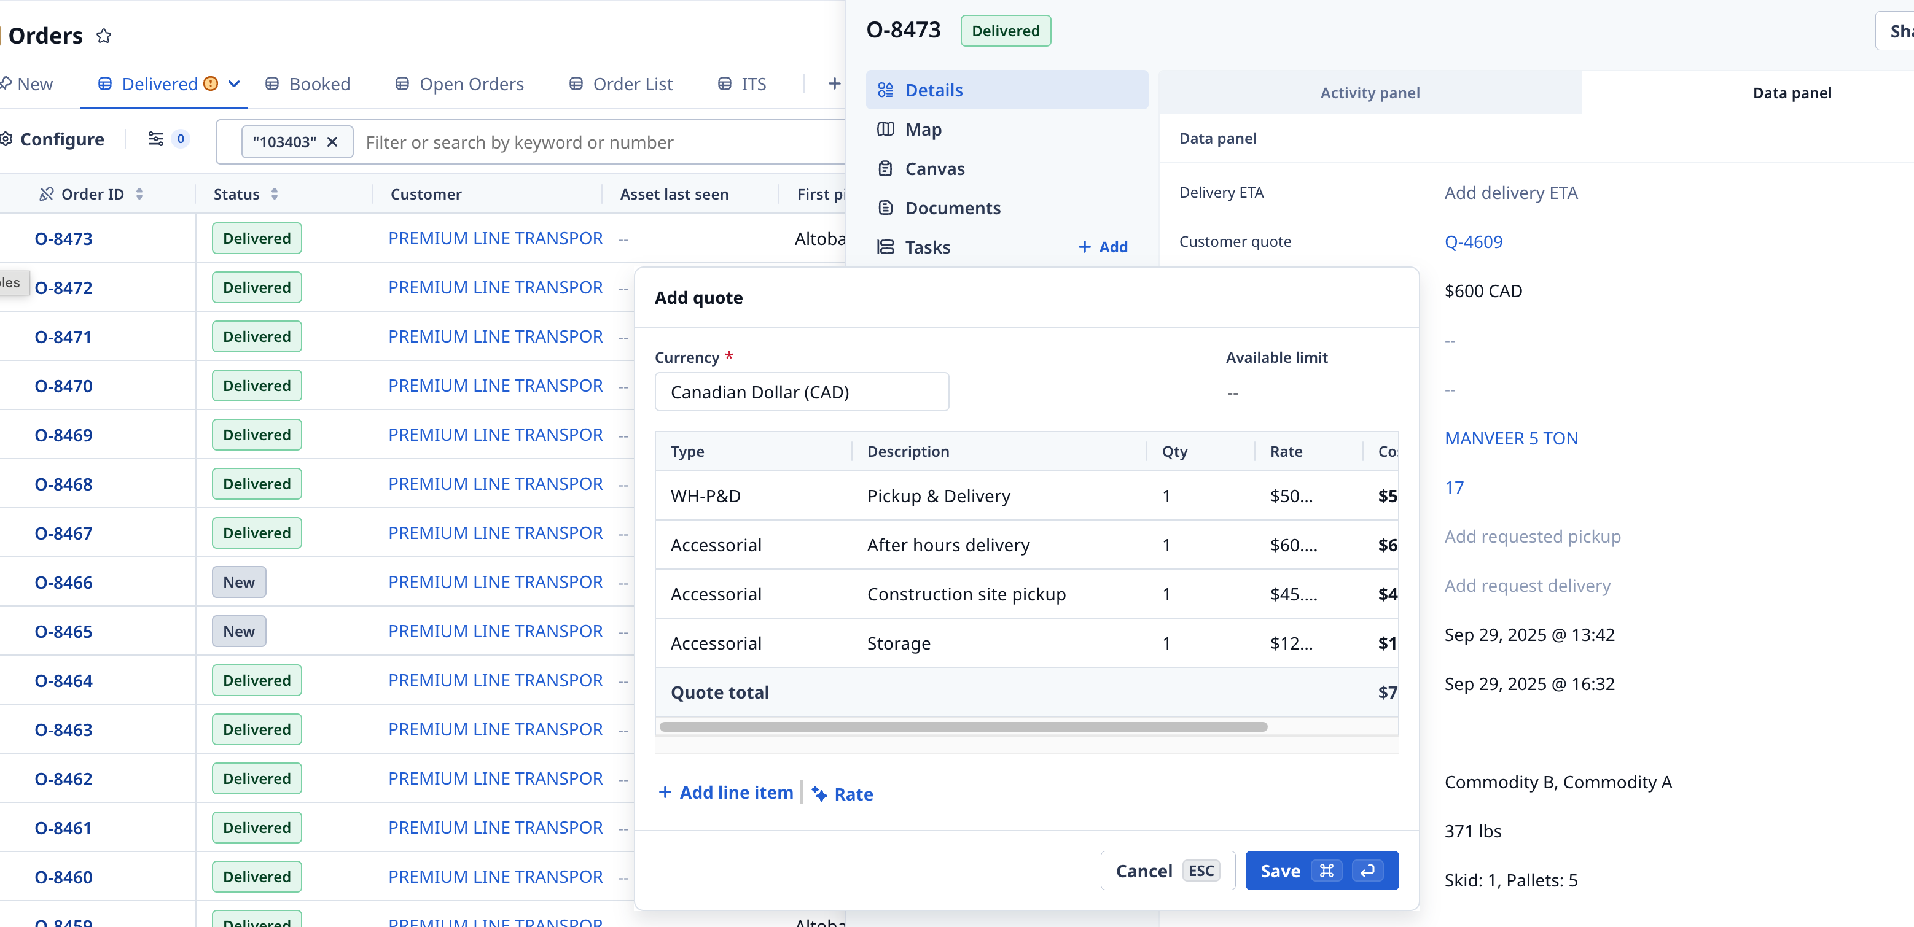
Task: Click the sparkle Rate button
Action: coord(842,794)
